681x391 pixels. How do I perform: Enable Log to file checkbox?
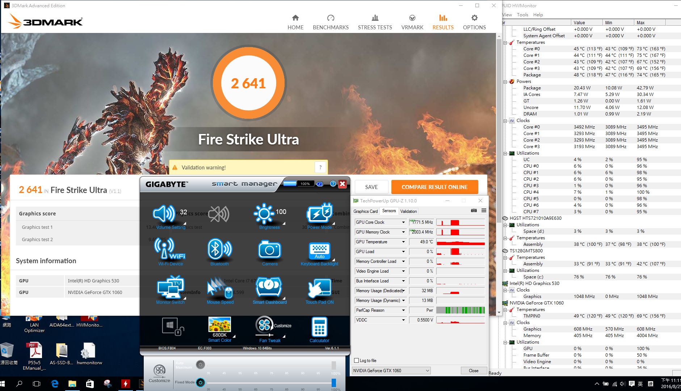(357, 361)
